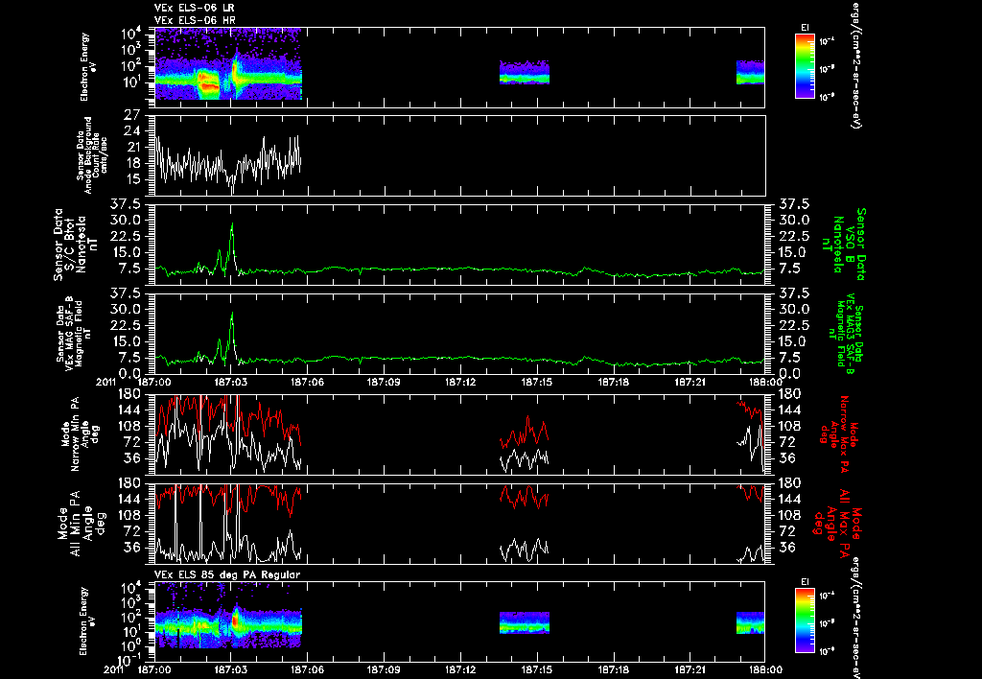
Task: Click the 187:21 time marker on the bottom axis
Action: [x=690, y=669]
